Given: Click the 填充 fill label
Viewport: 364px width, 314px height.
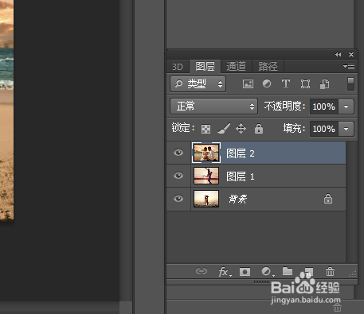Looking at the screenshot, I should pyautogui.click(x=294, y=129).
